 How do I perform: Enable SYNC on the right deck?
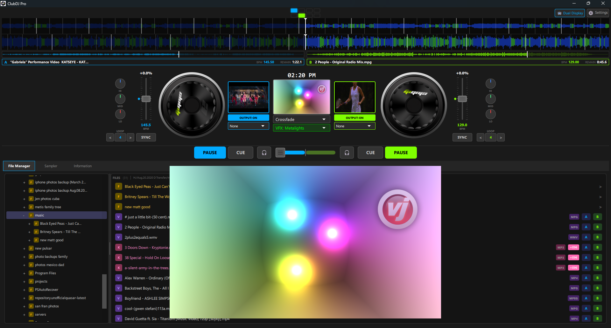pyautogui.click(x=462, y=137)
